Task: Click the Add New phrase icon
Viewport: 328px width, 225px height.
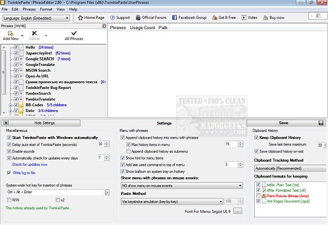Action: point(10,33)
